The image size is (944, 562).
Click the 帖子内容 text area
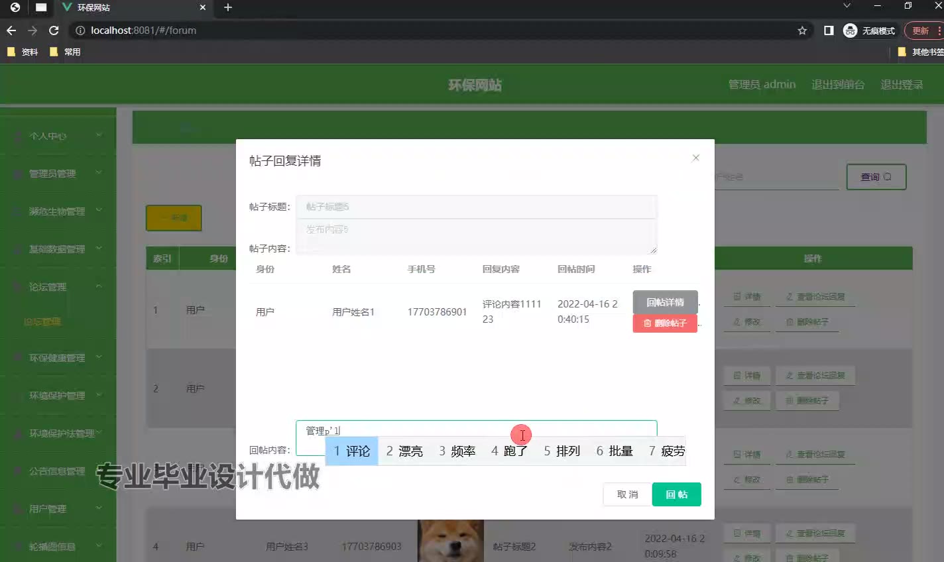(x=477, y=237)
